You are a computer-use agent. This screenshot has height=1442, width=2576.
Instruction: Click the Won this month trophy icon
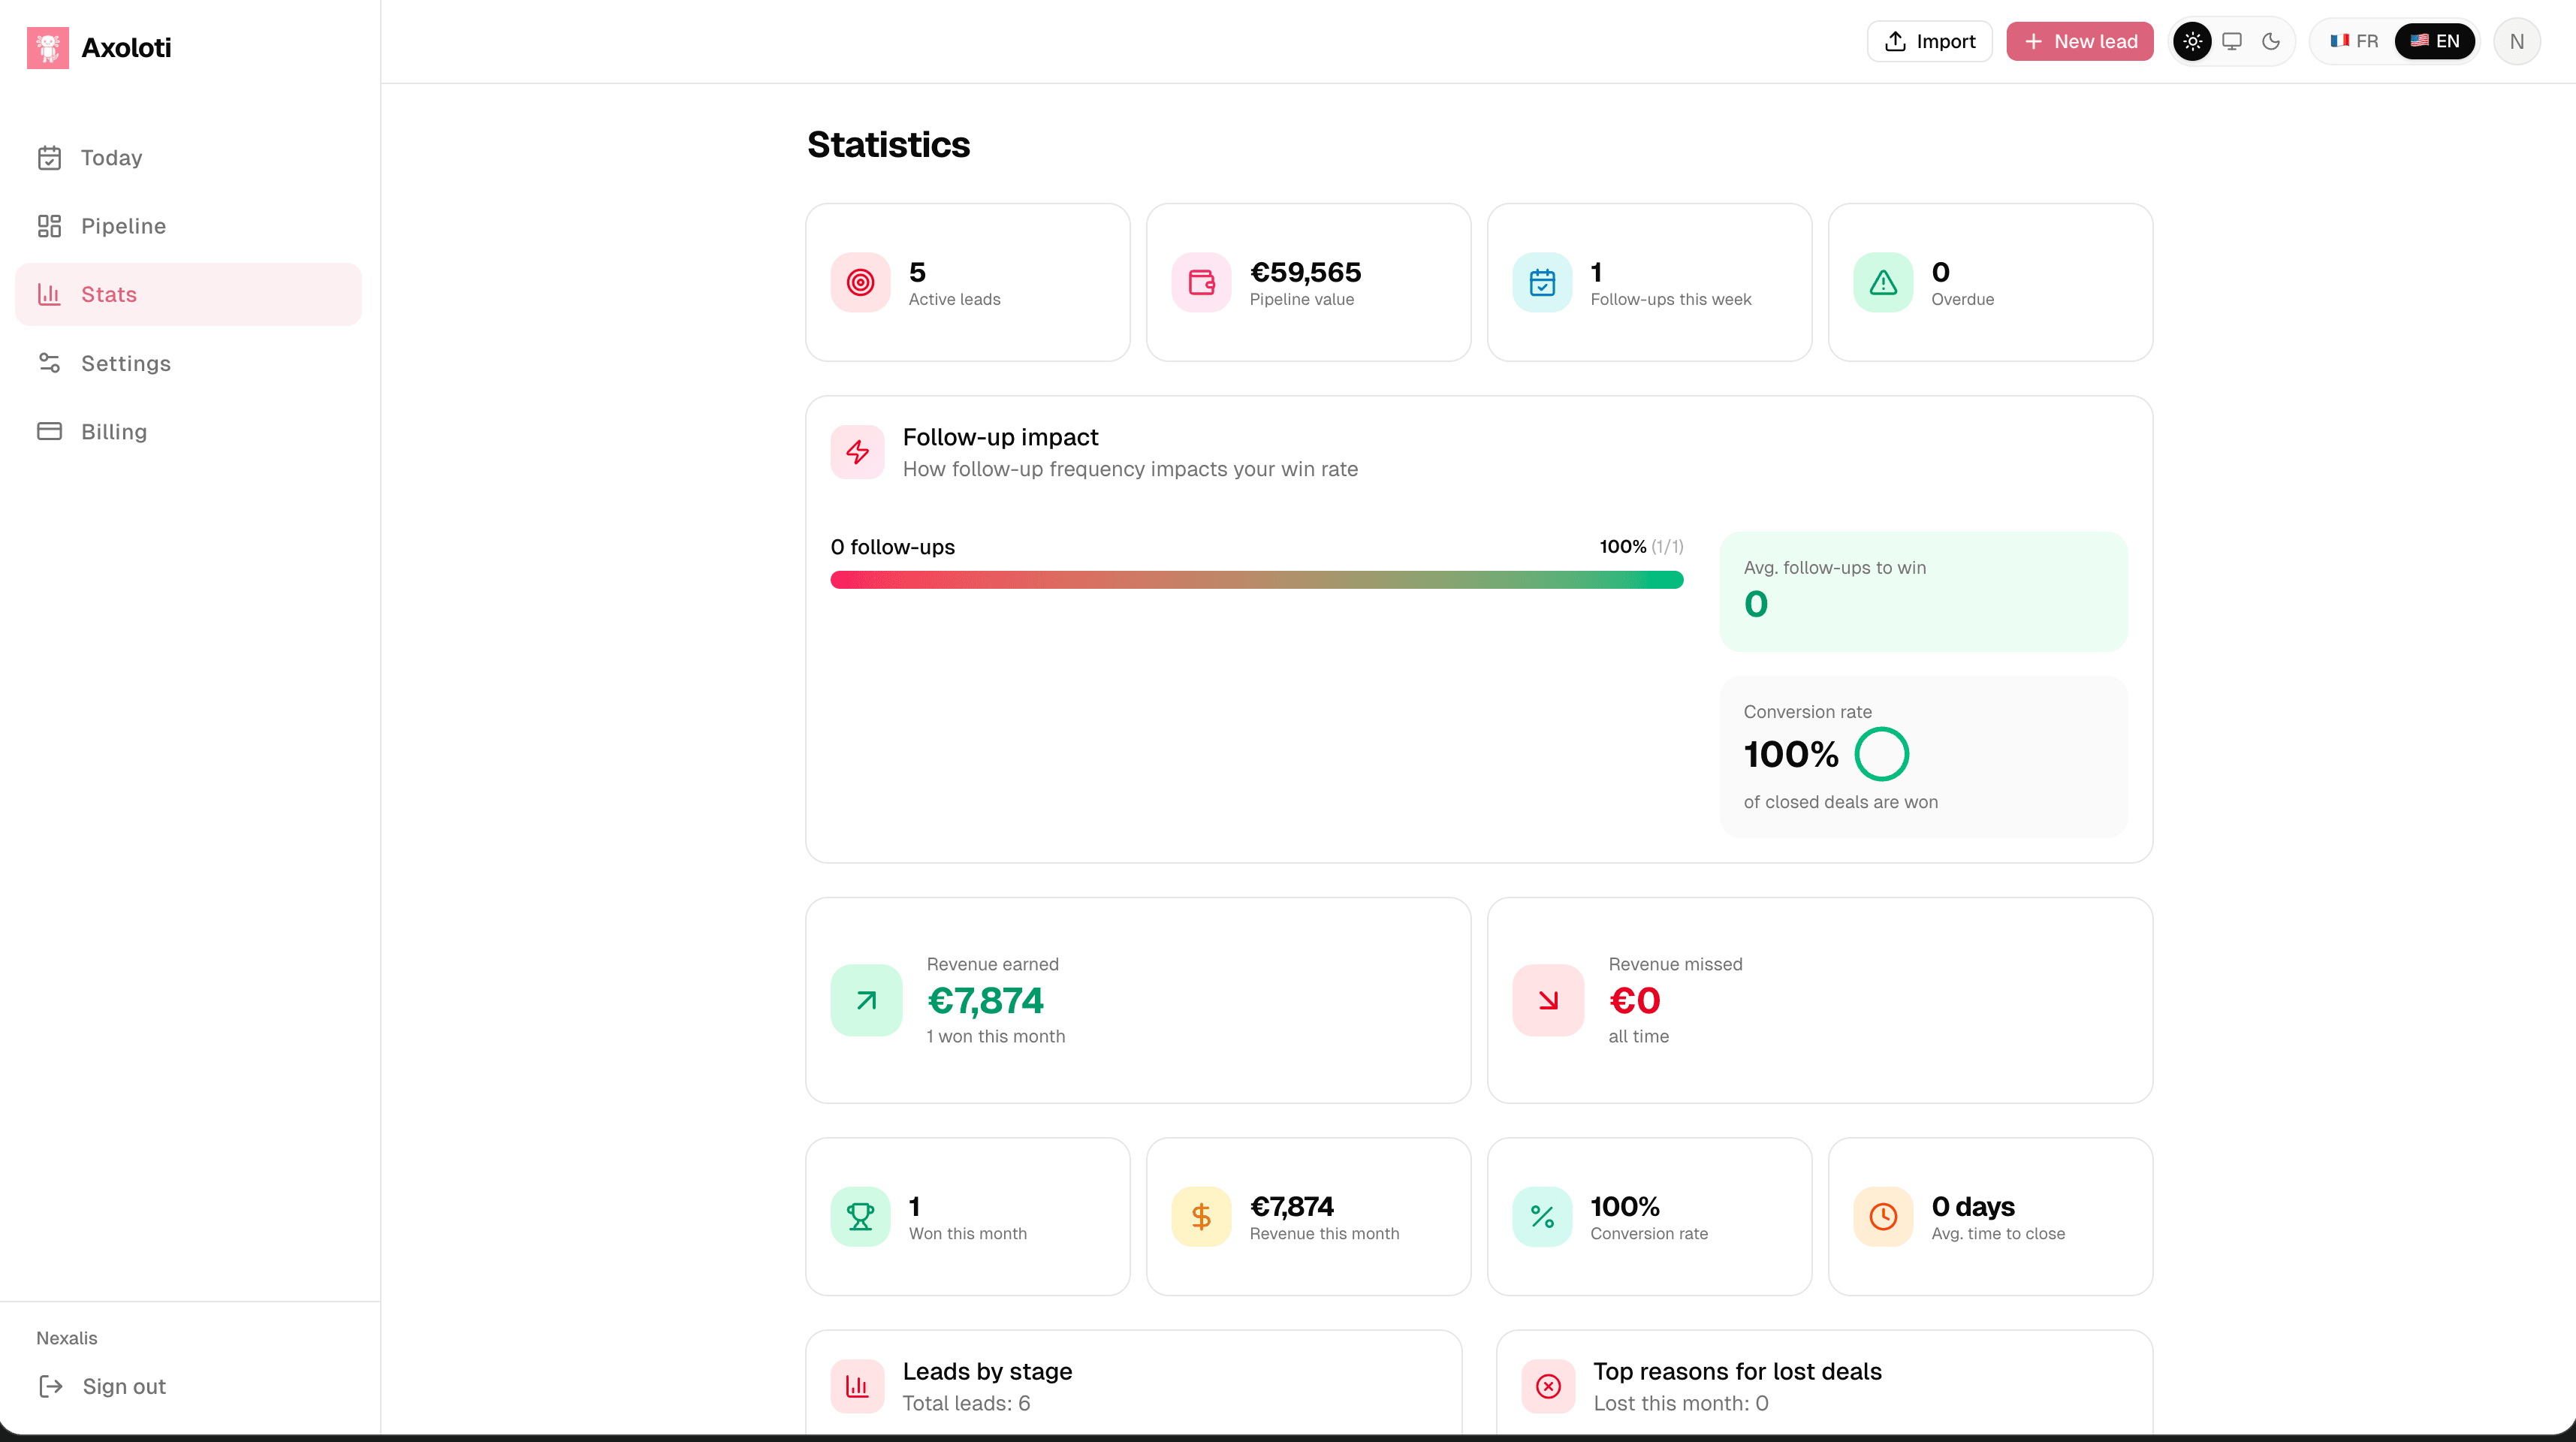(860, 1217)
